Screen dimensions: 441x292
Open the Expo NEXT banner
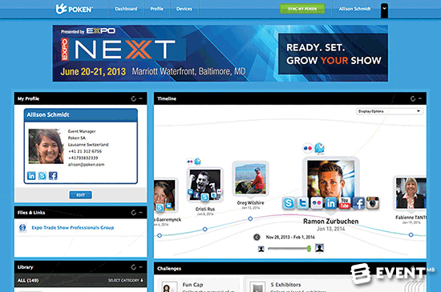click(220, 54)
